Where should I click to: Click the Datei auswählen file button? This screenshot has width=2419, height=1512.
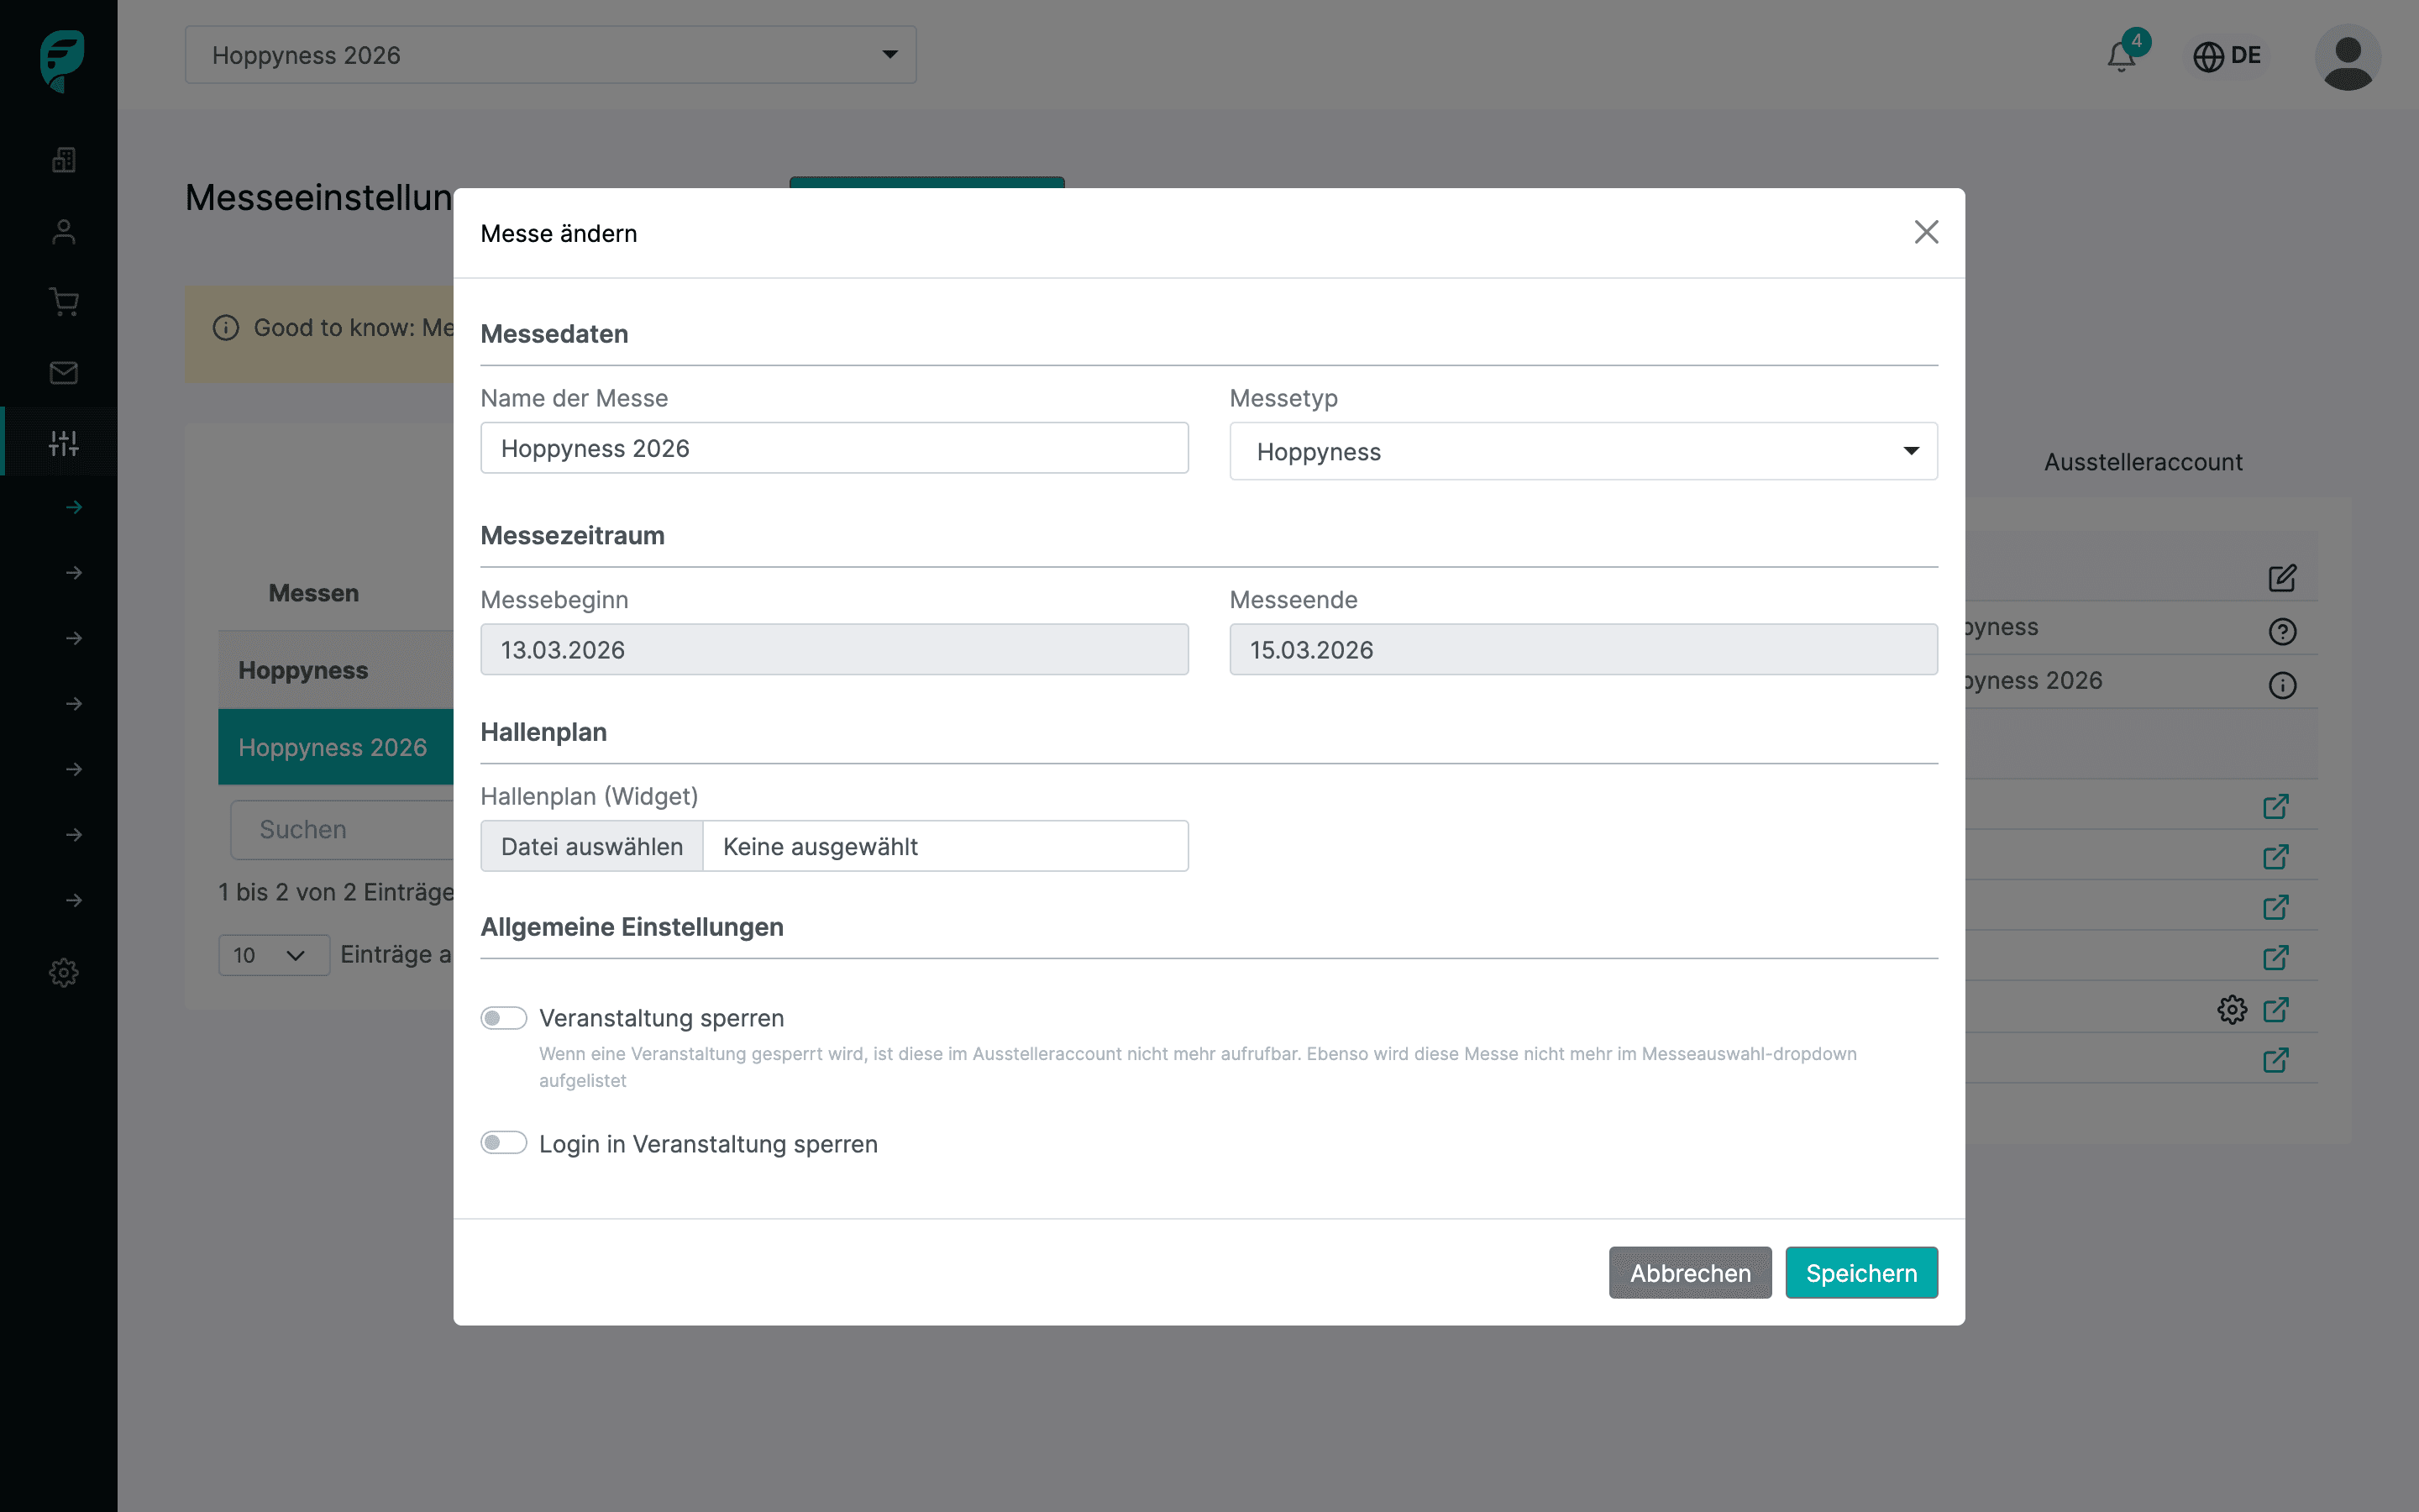click(592, 846)
